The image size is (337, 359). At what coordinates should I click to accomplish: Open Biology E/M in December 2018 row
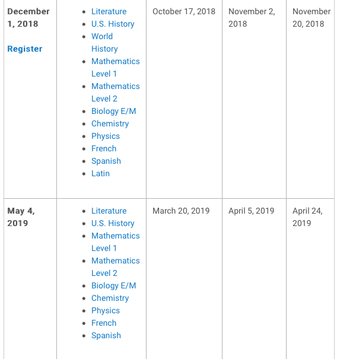[114, 111]
